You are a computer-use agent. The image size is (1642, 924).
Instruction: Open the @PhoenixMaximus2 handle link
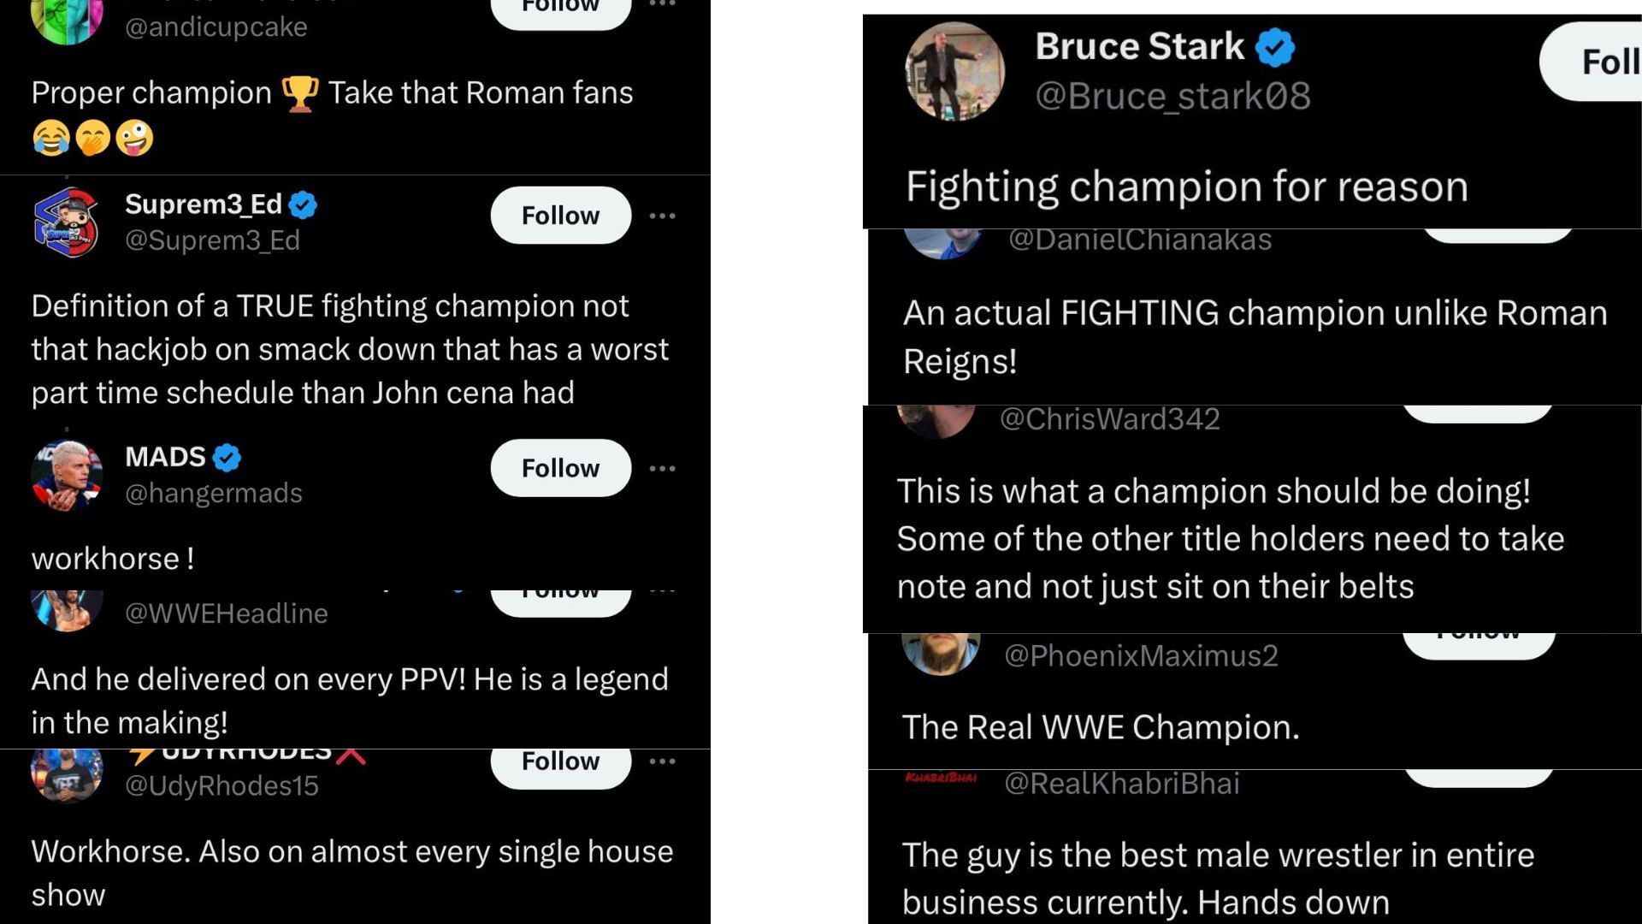click(x=1141, y=655)
